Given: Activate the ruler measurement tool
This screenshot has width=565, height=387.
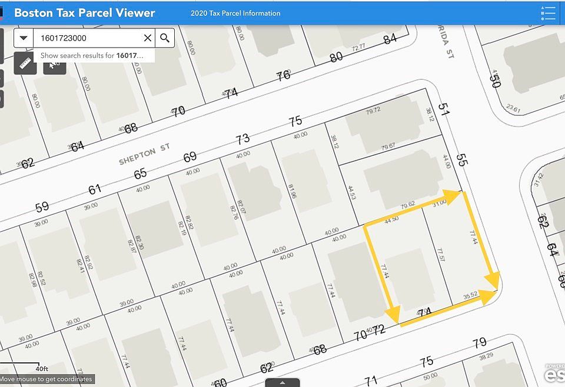Looking at the screenshot, I should click(x=25, y=64).
